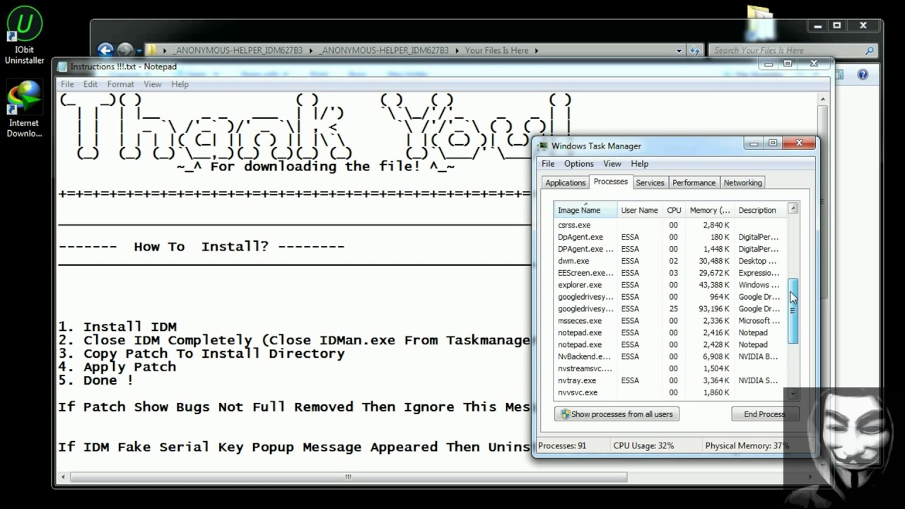The image size is (905, 509).
Task: Click Explorer forward navigation arrow
Action: tap(125, 50)
